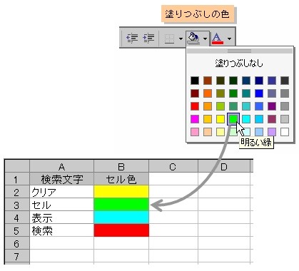Pick the pale blue swatch left of lavender
This screenshot has height=271, width=299.
pos(259,132)
